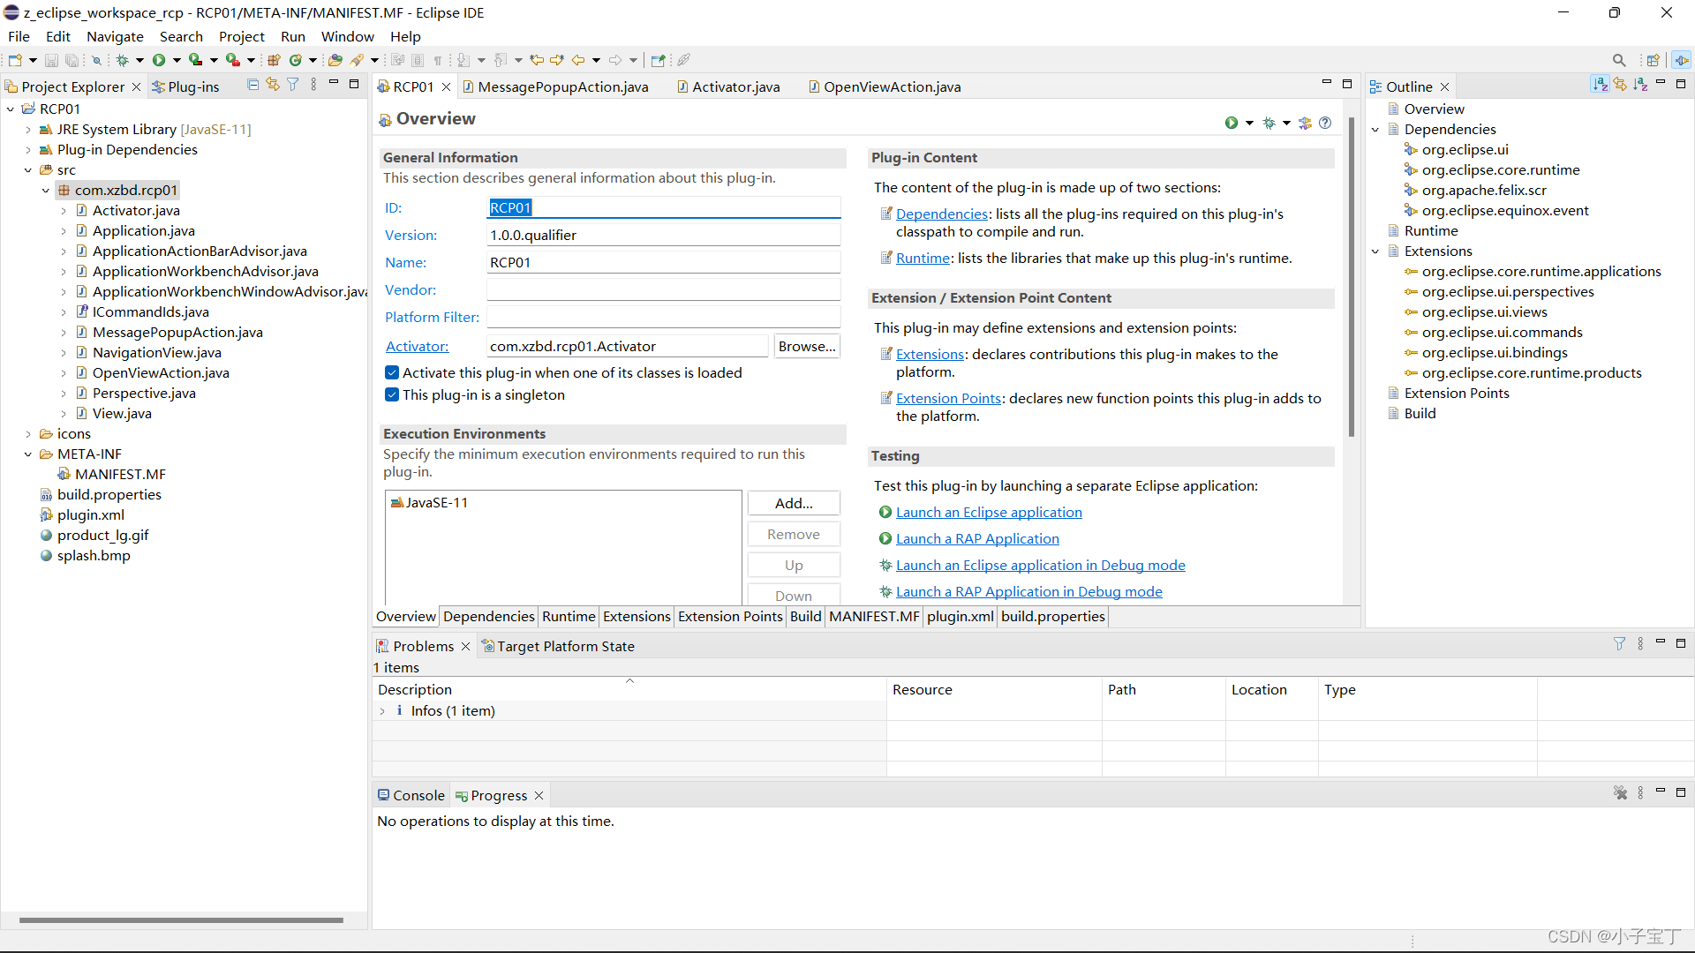Click Remove All Operations icon in Progress view
1695x953 pixels.
click(1620, 792)
